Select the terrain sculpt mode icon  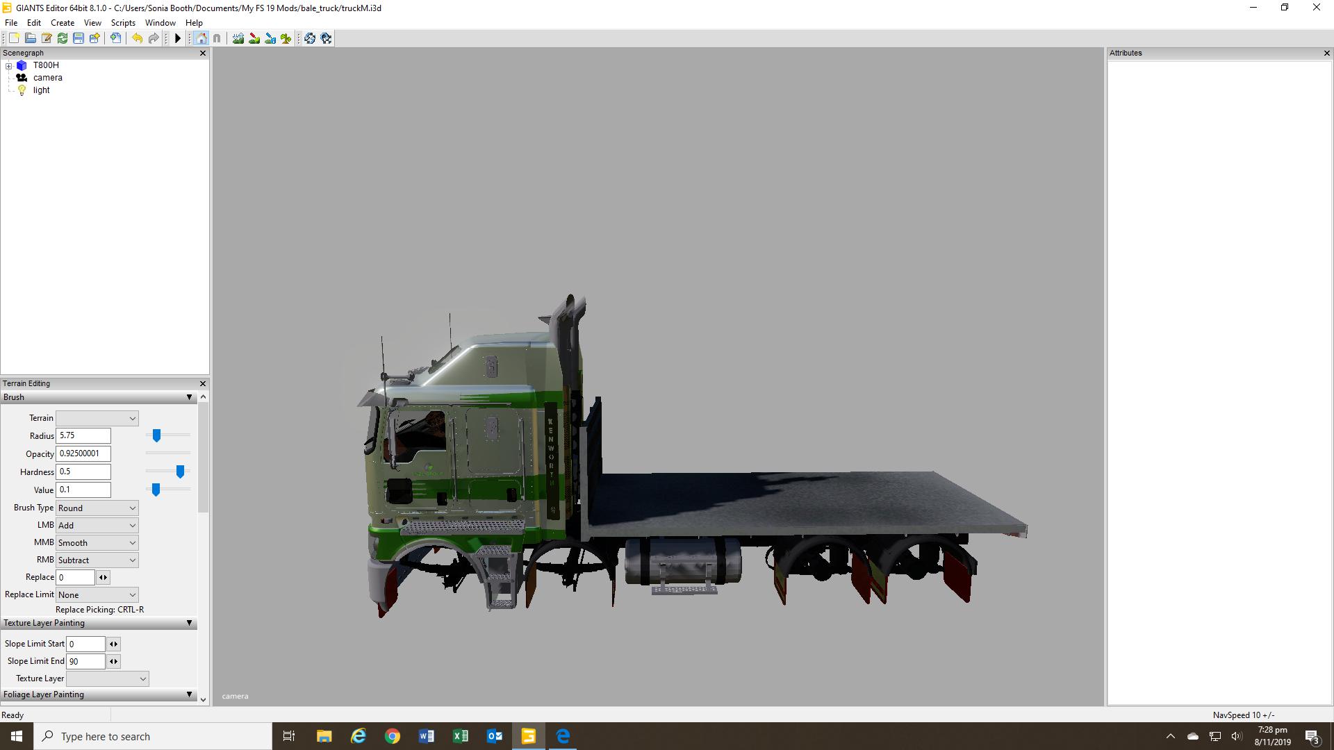tap(238, 38)
